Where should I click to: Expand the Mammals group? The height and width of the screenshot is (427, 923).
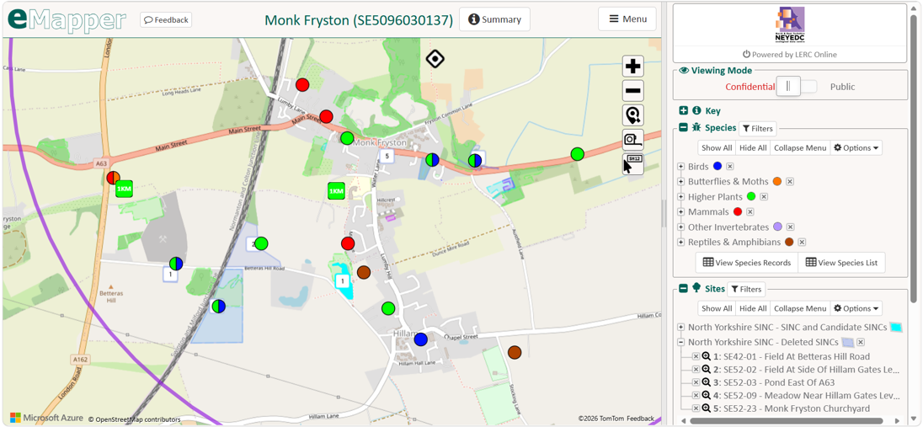pos(681,212)
